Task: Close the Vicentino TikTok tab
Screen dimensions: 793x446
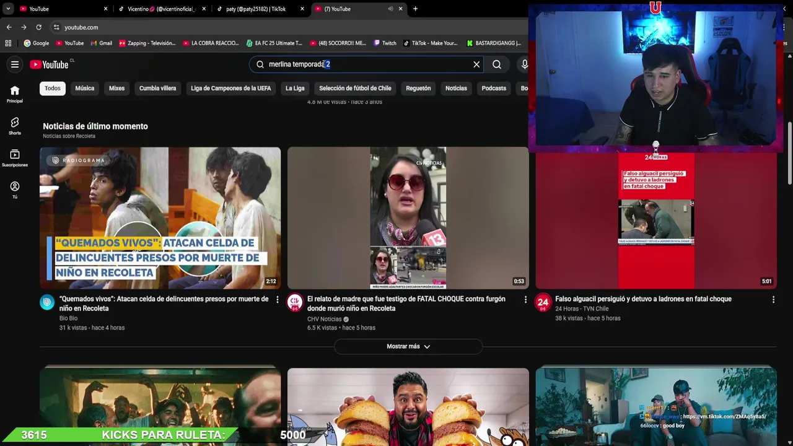Action: coord(204,9)
